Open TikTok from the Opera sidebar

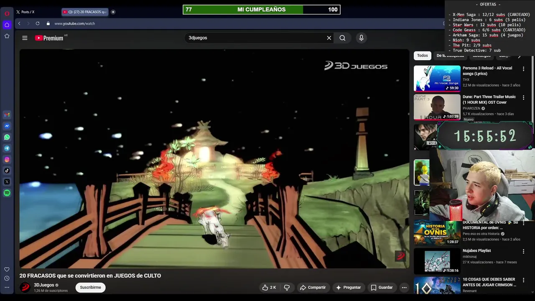[x=7, y=171]
